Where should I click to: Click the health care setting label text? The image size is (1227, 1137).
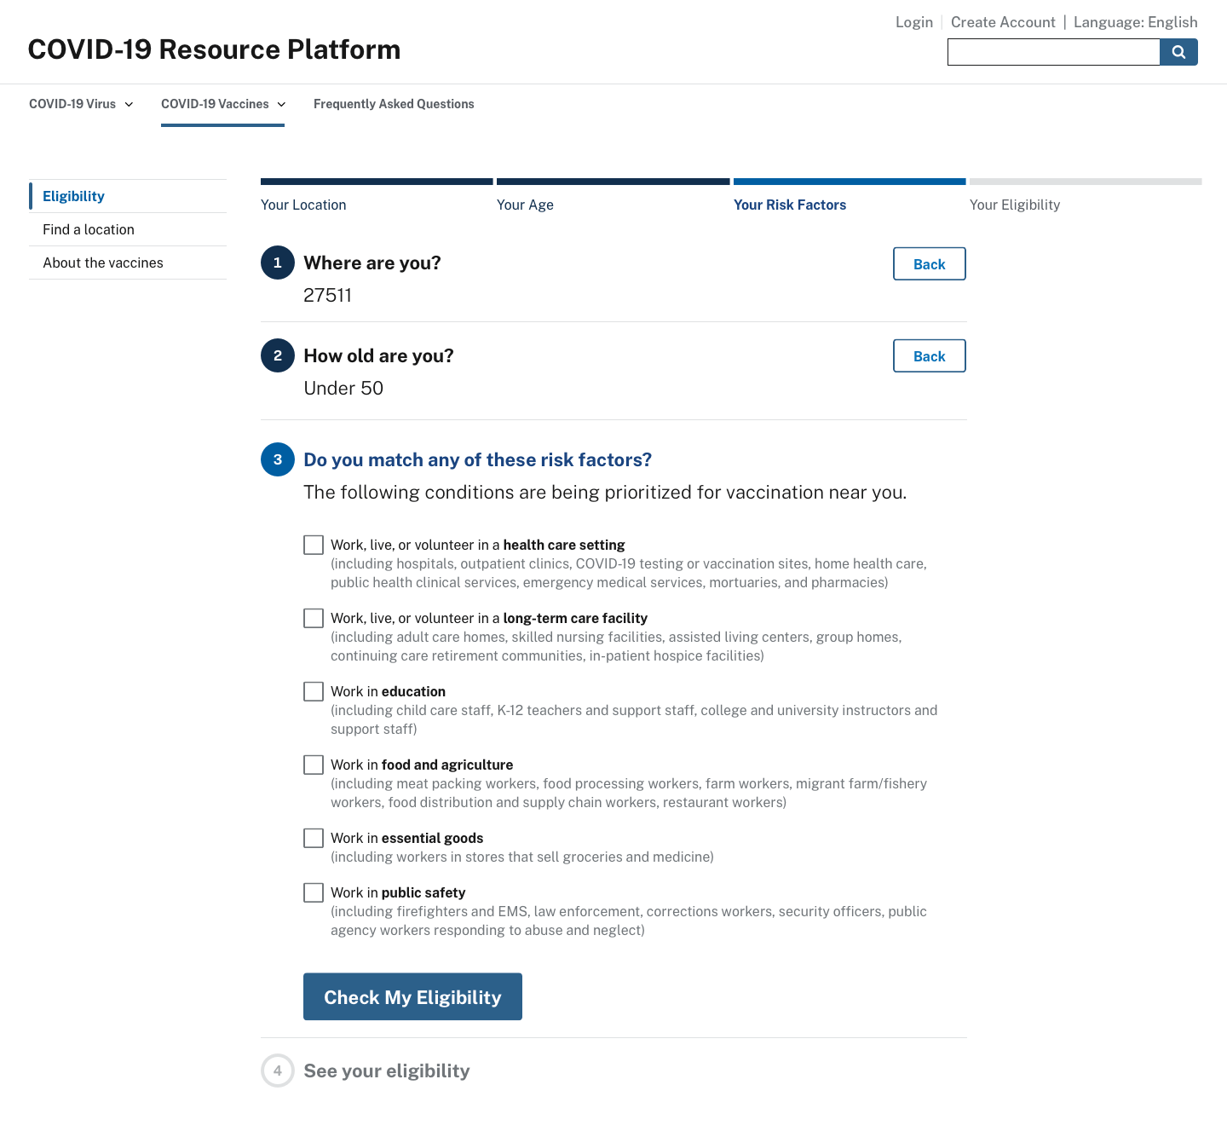pos(478,545)
